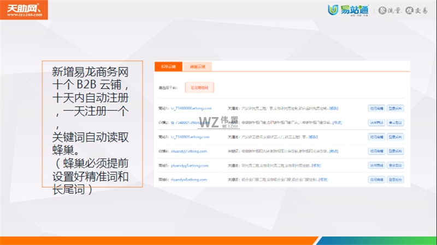
Task: Click the 聚流量 round badge icon
Action: (x=383, y=10)
